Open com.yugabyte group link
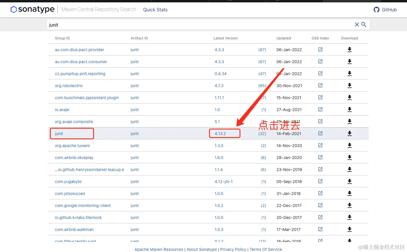 point(68,182)
